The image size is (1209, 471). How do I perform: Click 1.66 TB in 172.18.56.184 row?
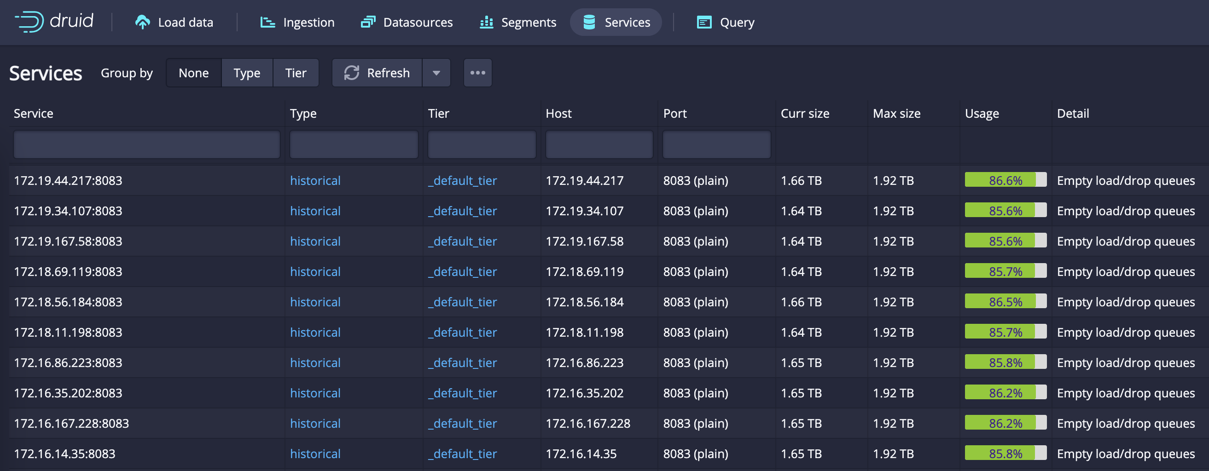801,302
